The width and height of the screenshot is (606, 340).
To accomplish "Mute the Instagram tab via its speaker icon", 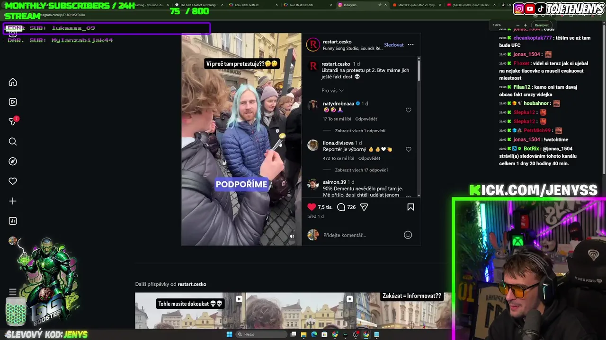I will [x=380, y=5].
